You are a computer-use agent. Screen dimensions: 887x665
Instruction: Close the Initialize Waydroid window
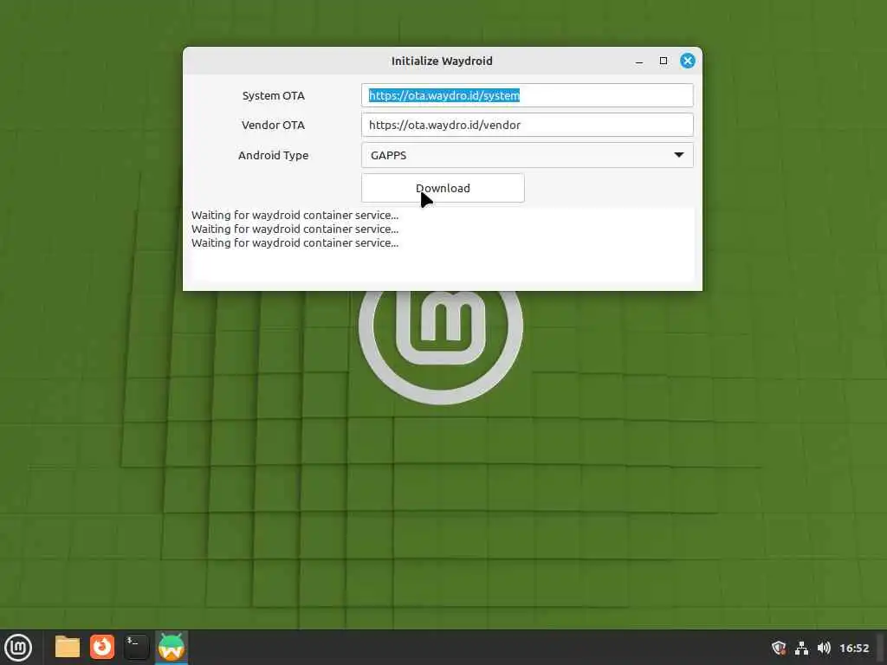pyautogui.click(x=688, y=61)
